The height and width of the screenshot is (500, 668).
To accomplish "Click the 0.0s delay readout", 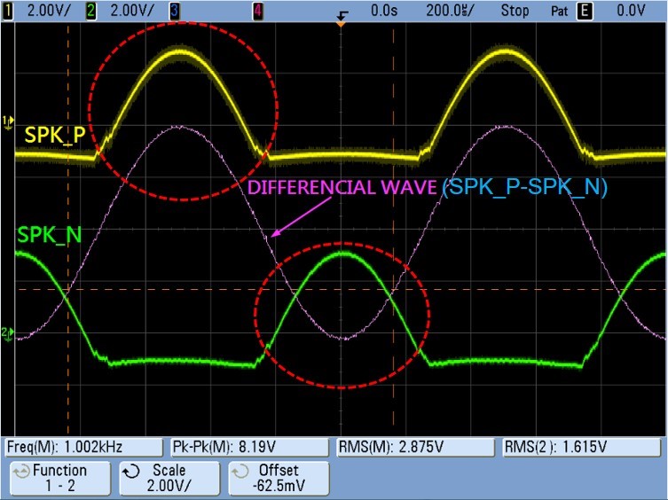I will coord(384,11).
